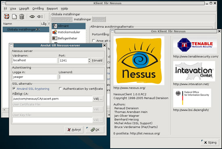Increment or decrement port with spinner arrows
222x149 pixels.
click(89, 60)
